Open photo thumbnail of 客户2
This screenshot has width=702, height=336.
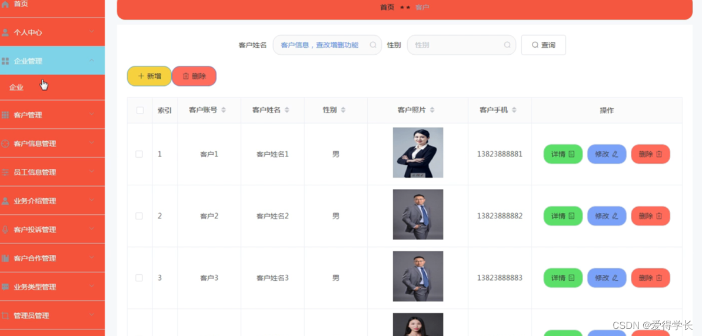tap(418, 215)
